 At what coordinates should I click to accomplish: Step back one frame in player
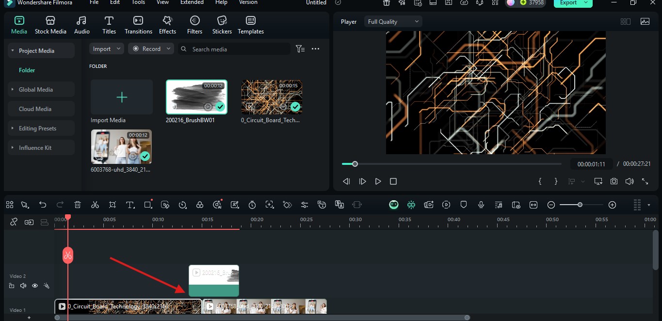[x=346, y=181]
